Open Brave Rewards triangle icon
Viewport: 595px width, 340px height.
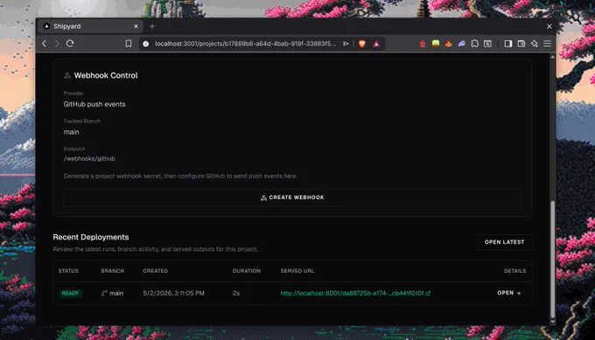[x=376, y=44]
